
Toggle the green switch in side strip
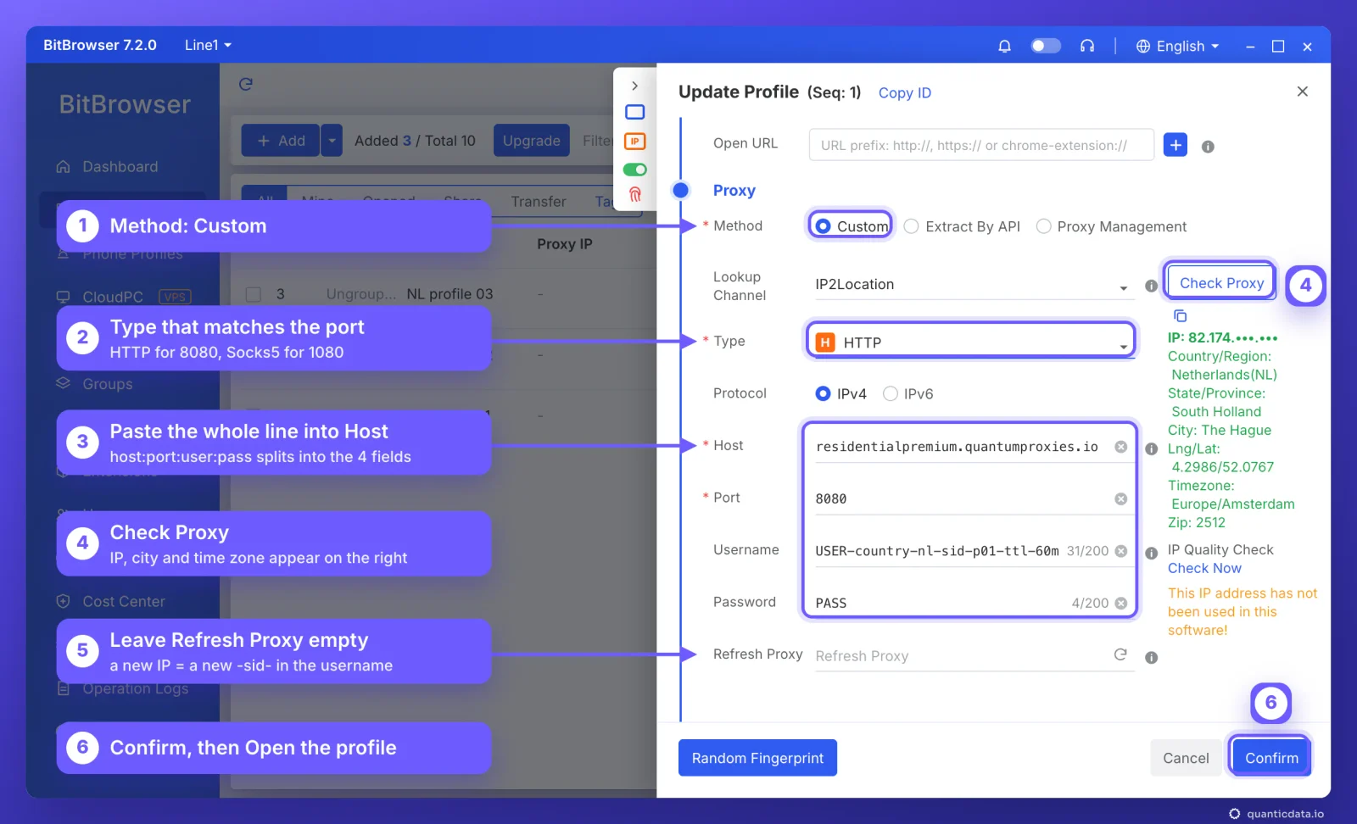click(x=634, y=170)
